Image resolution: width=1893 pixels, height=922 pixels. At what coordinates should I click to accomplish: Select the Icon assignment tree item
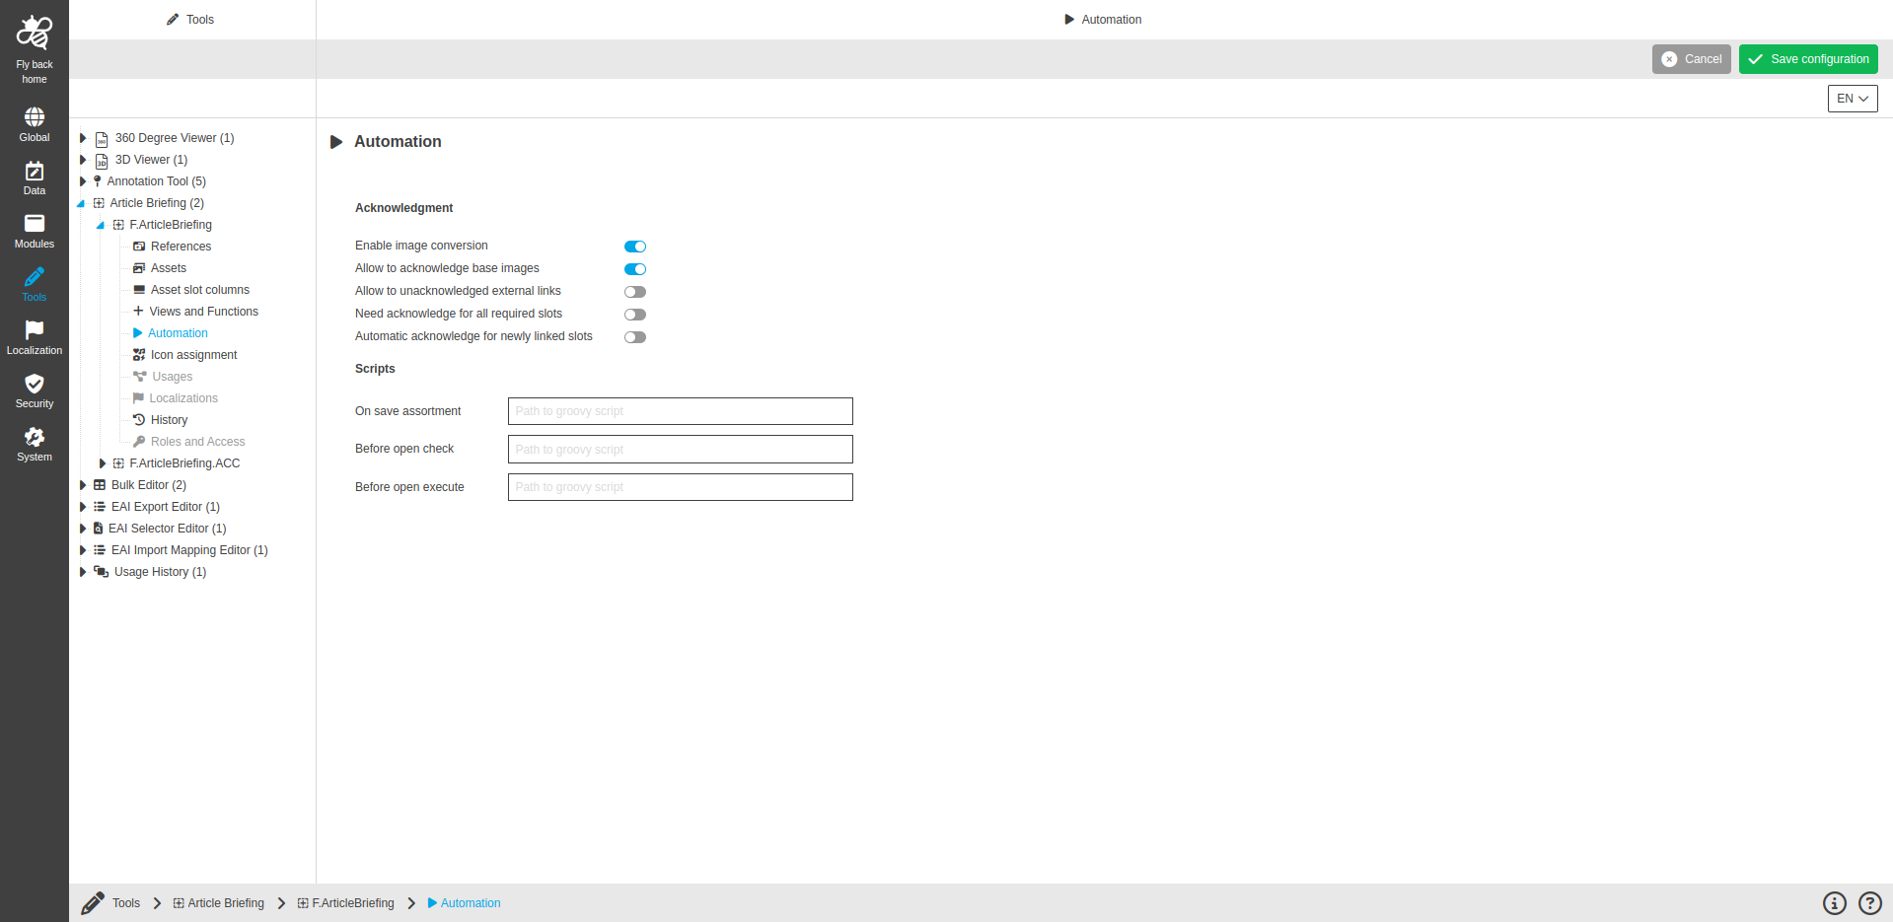(x=193, y=354)
